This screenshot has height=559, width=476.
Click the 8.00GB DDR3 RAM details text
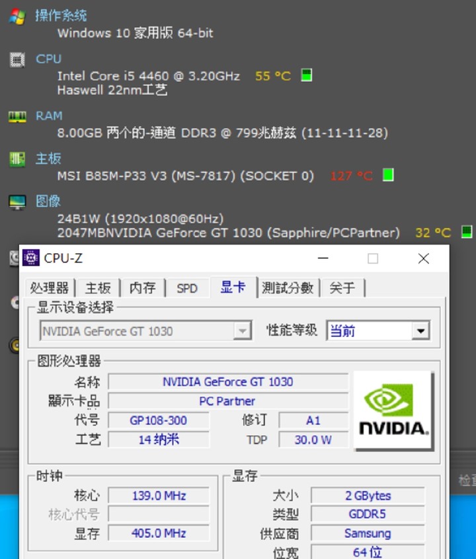(223, 133)
